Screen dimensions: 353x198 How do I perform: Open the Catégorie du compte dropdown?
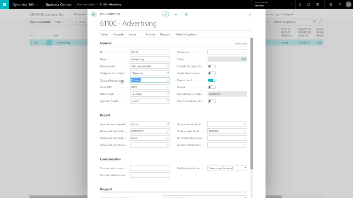(150, 73)
